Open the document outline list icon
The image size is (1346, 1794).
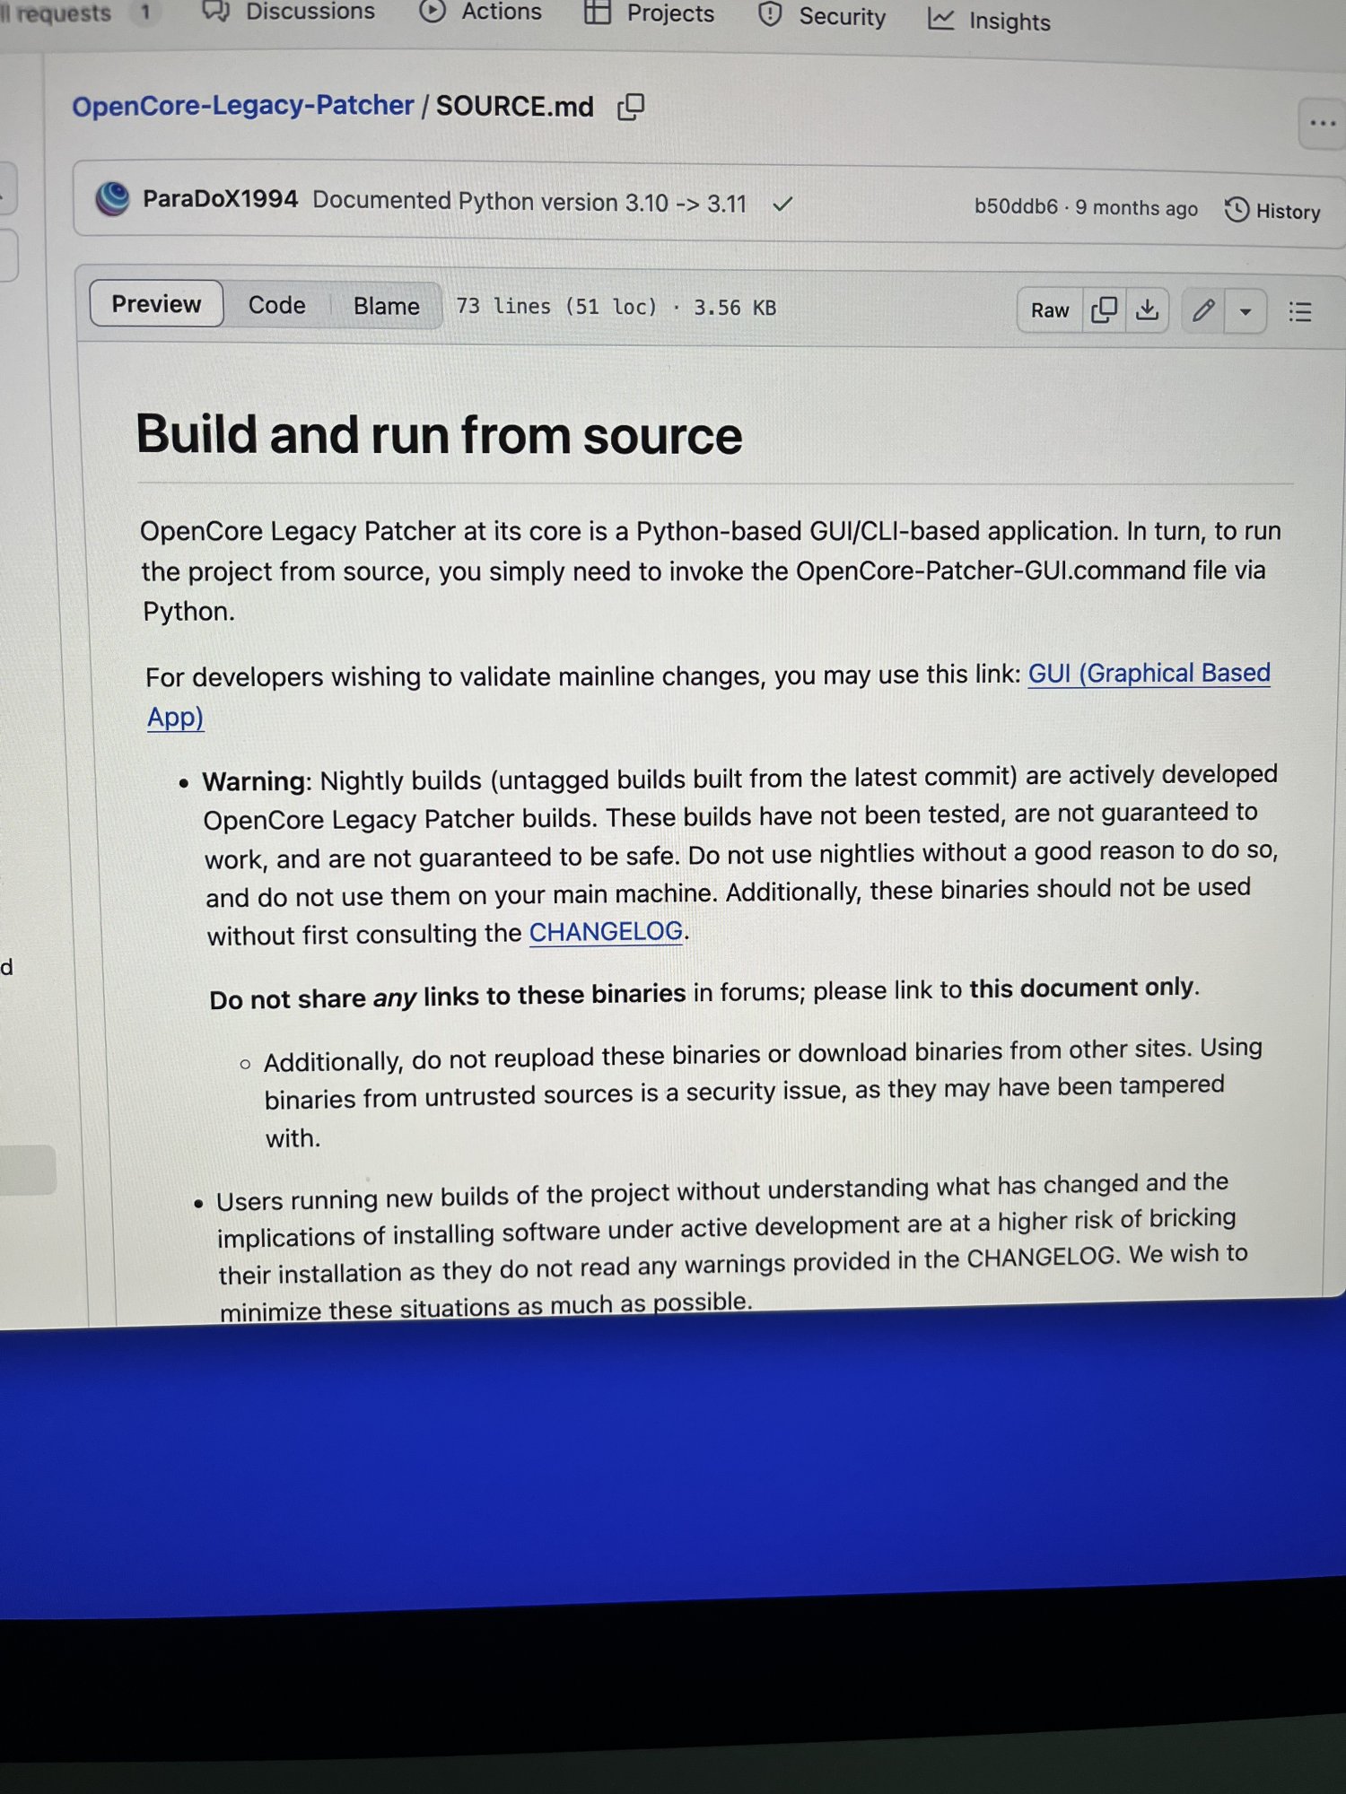click(x=1300, y=312)
